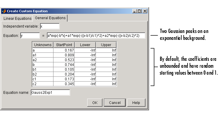
Task: Click the Lower column header
Action: point(85,45)
